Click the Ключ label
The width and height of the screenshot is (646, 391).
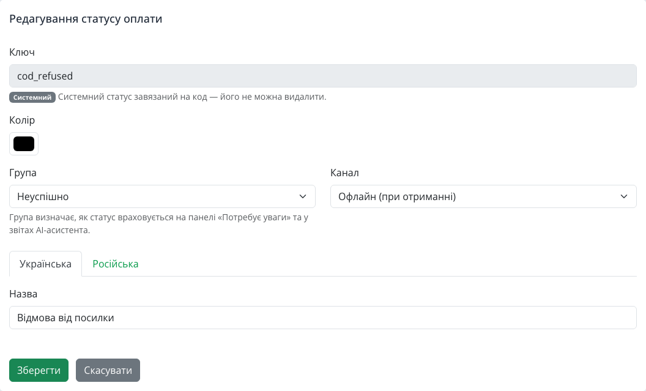[x=22, y=53]
